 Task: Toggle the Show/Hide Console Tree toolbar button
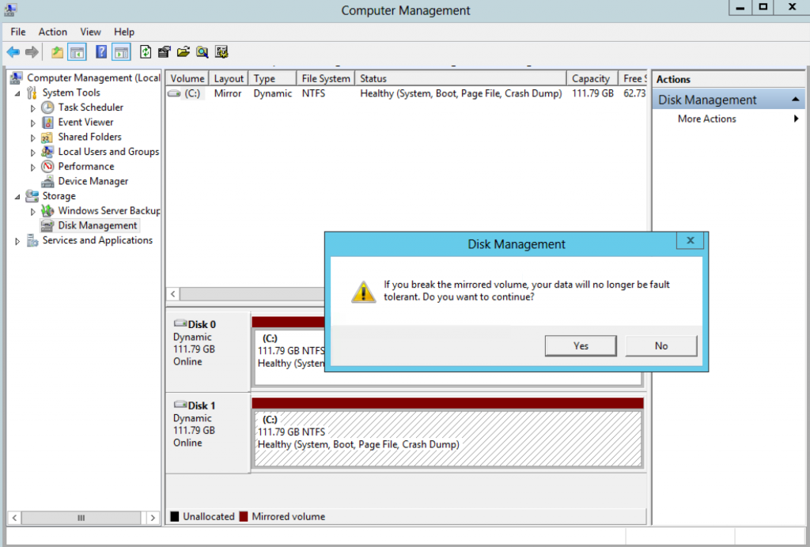(77, 52)
